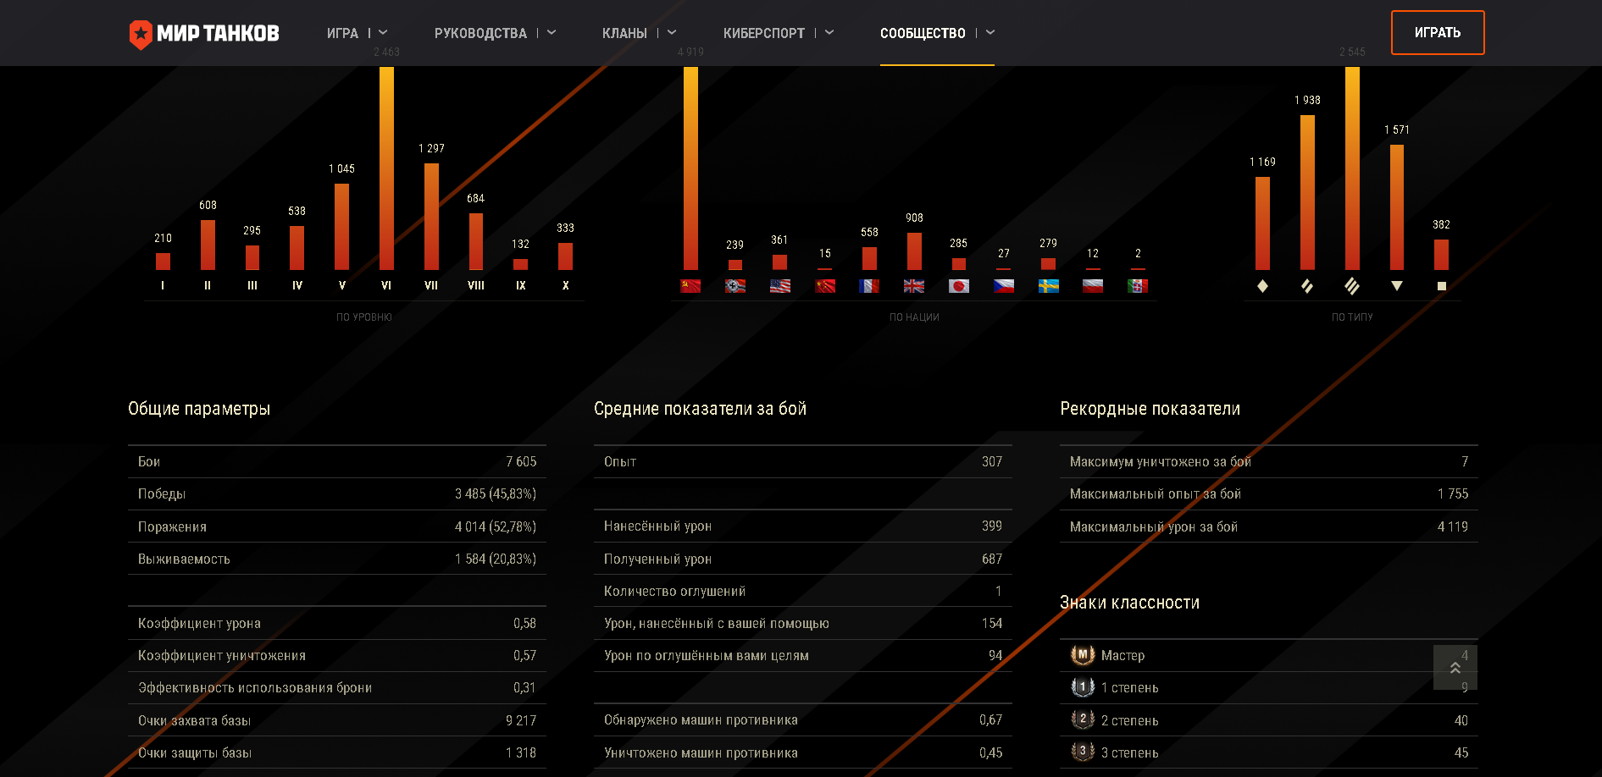Click the tier I label in level chart
The height and width of the screenshot is (777, 1602).
click(x=163, y=286)
